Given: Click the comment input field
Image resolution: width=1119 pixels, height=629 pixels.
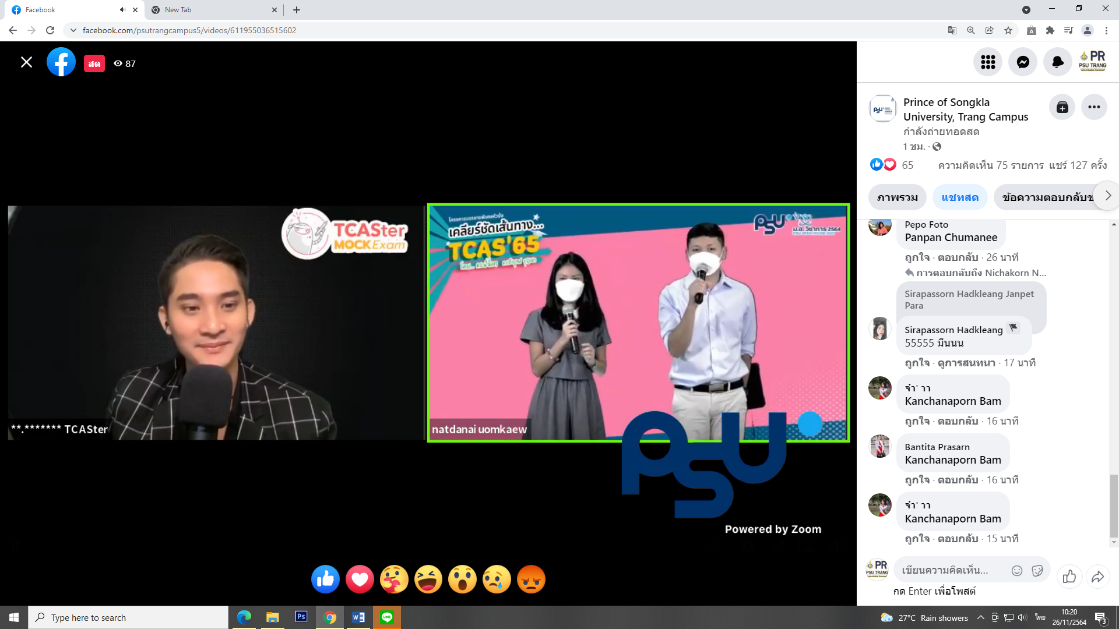Looking at the screenshot, I should 950,570.
